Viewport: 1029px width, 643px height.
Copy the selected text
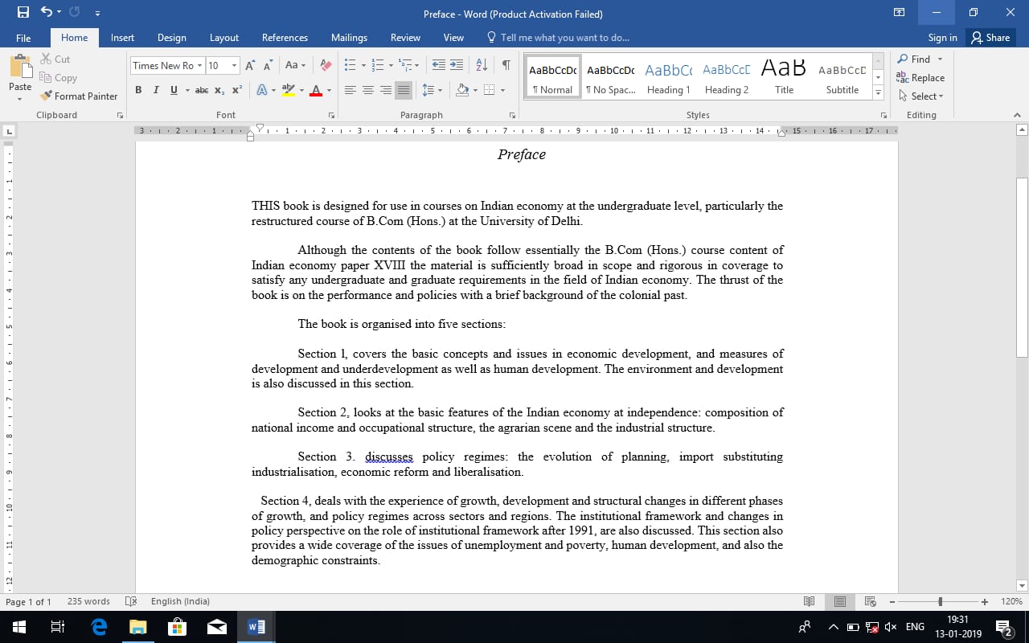tap(59, 77)
